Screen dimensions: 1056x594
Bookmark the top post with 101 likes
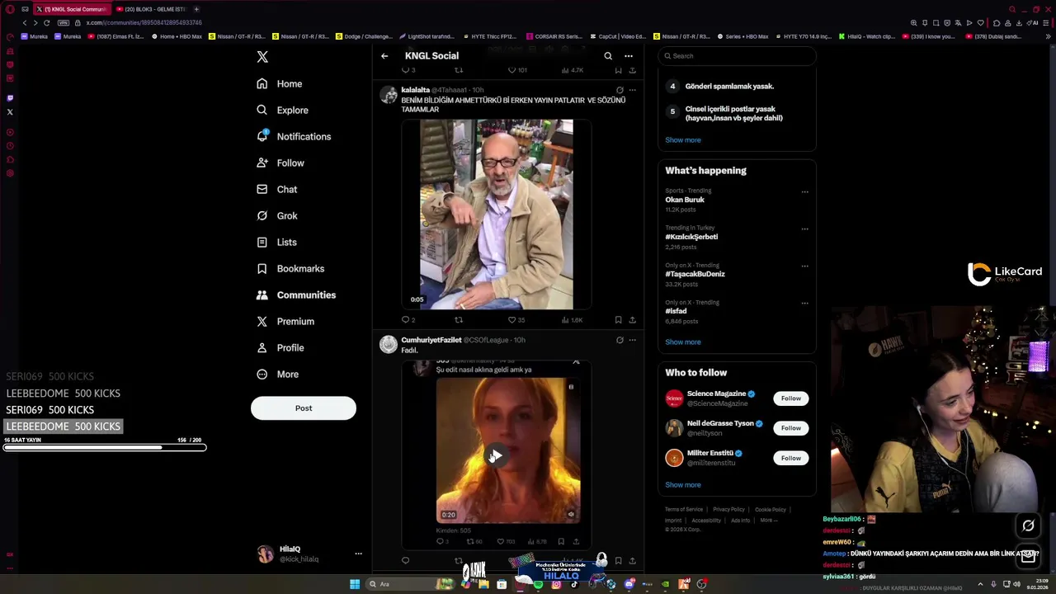pyautogui.click(x=618, y=70)
